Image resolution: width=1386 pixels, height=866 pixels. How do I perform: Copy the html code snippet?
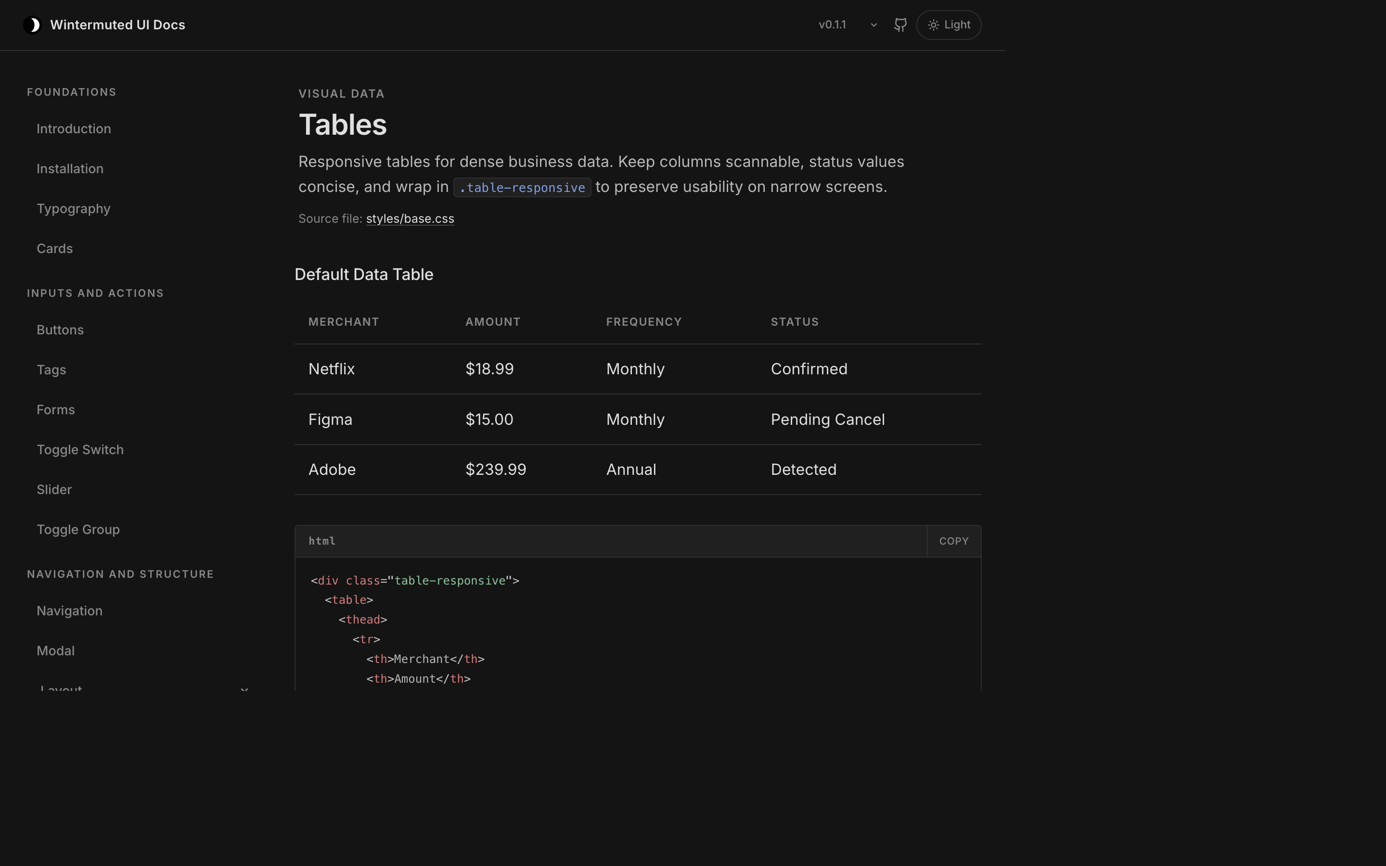953,541
